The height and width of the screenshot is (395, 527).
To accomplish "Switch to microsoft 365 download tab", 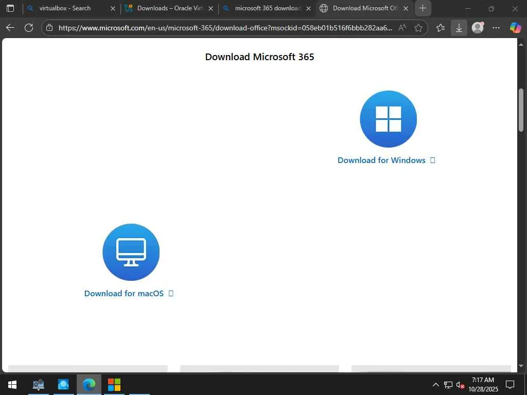I will pyautogui.click(x=268, y=8).
